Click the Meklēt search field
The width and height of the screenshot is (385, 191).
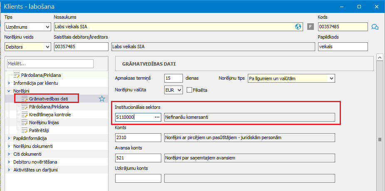click(50, 64)
